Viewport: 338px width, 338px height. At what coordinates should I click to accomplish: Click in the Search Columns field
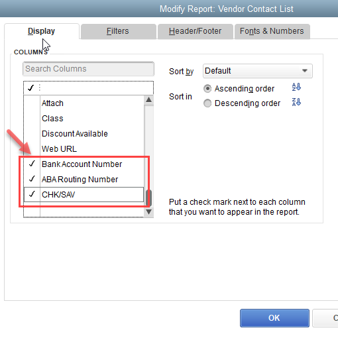tap(88, 69)
